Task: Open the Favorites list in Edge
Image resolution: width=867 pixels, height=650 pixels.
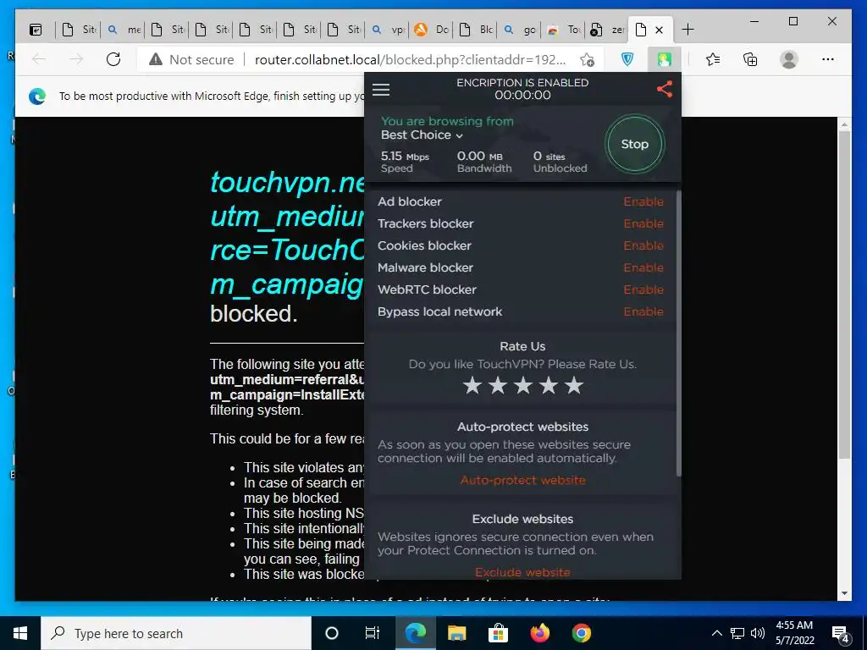Action: [x=713, y=59]
